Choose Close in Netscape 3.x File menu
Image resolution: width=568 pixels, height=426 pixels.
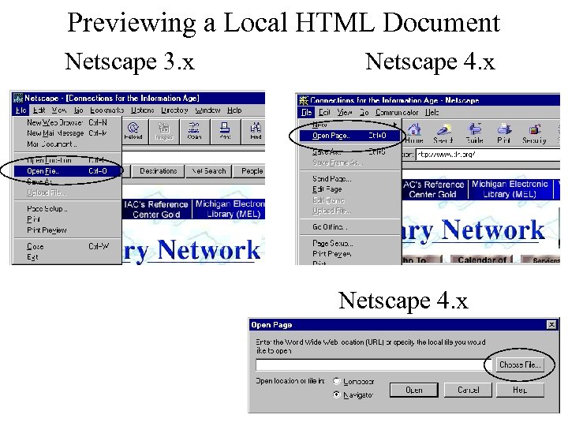coord(67,246)
